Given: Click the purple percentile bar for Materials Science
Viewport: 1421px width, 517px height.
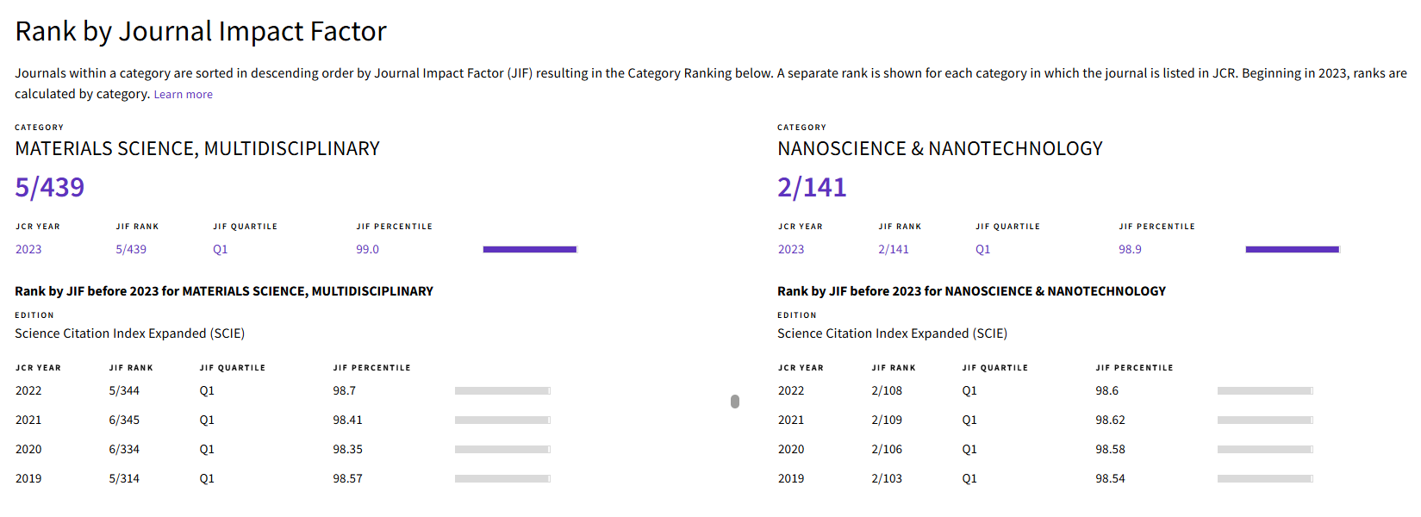Looking at the screenshot, I should [x=530, y=249].
